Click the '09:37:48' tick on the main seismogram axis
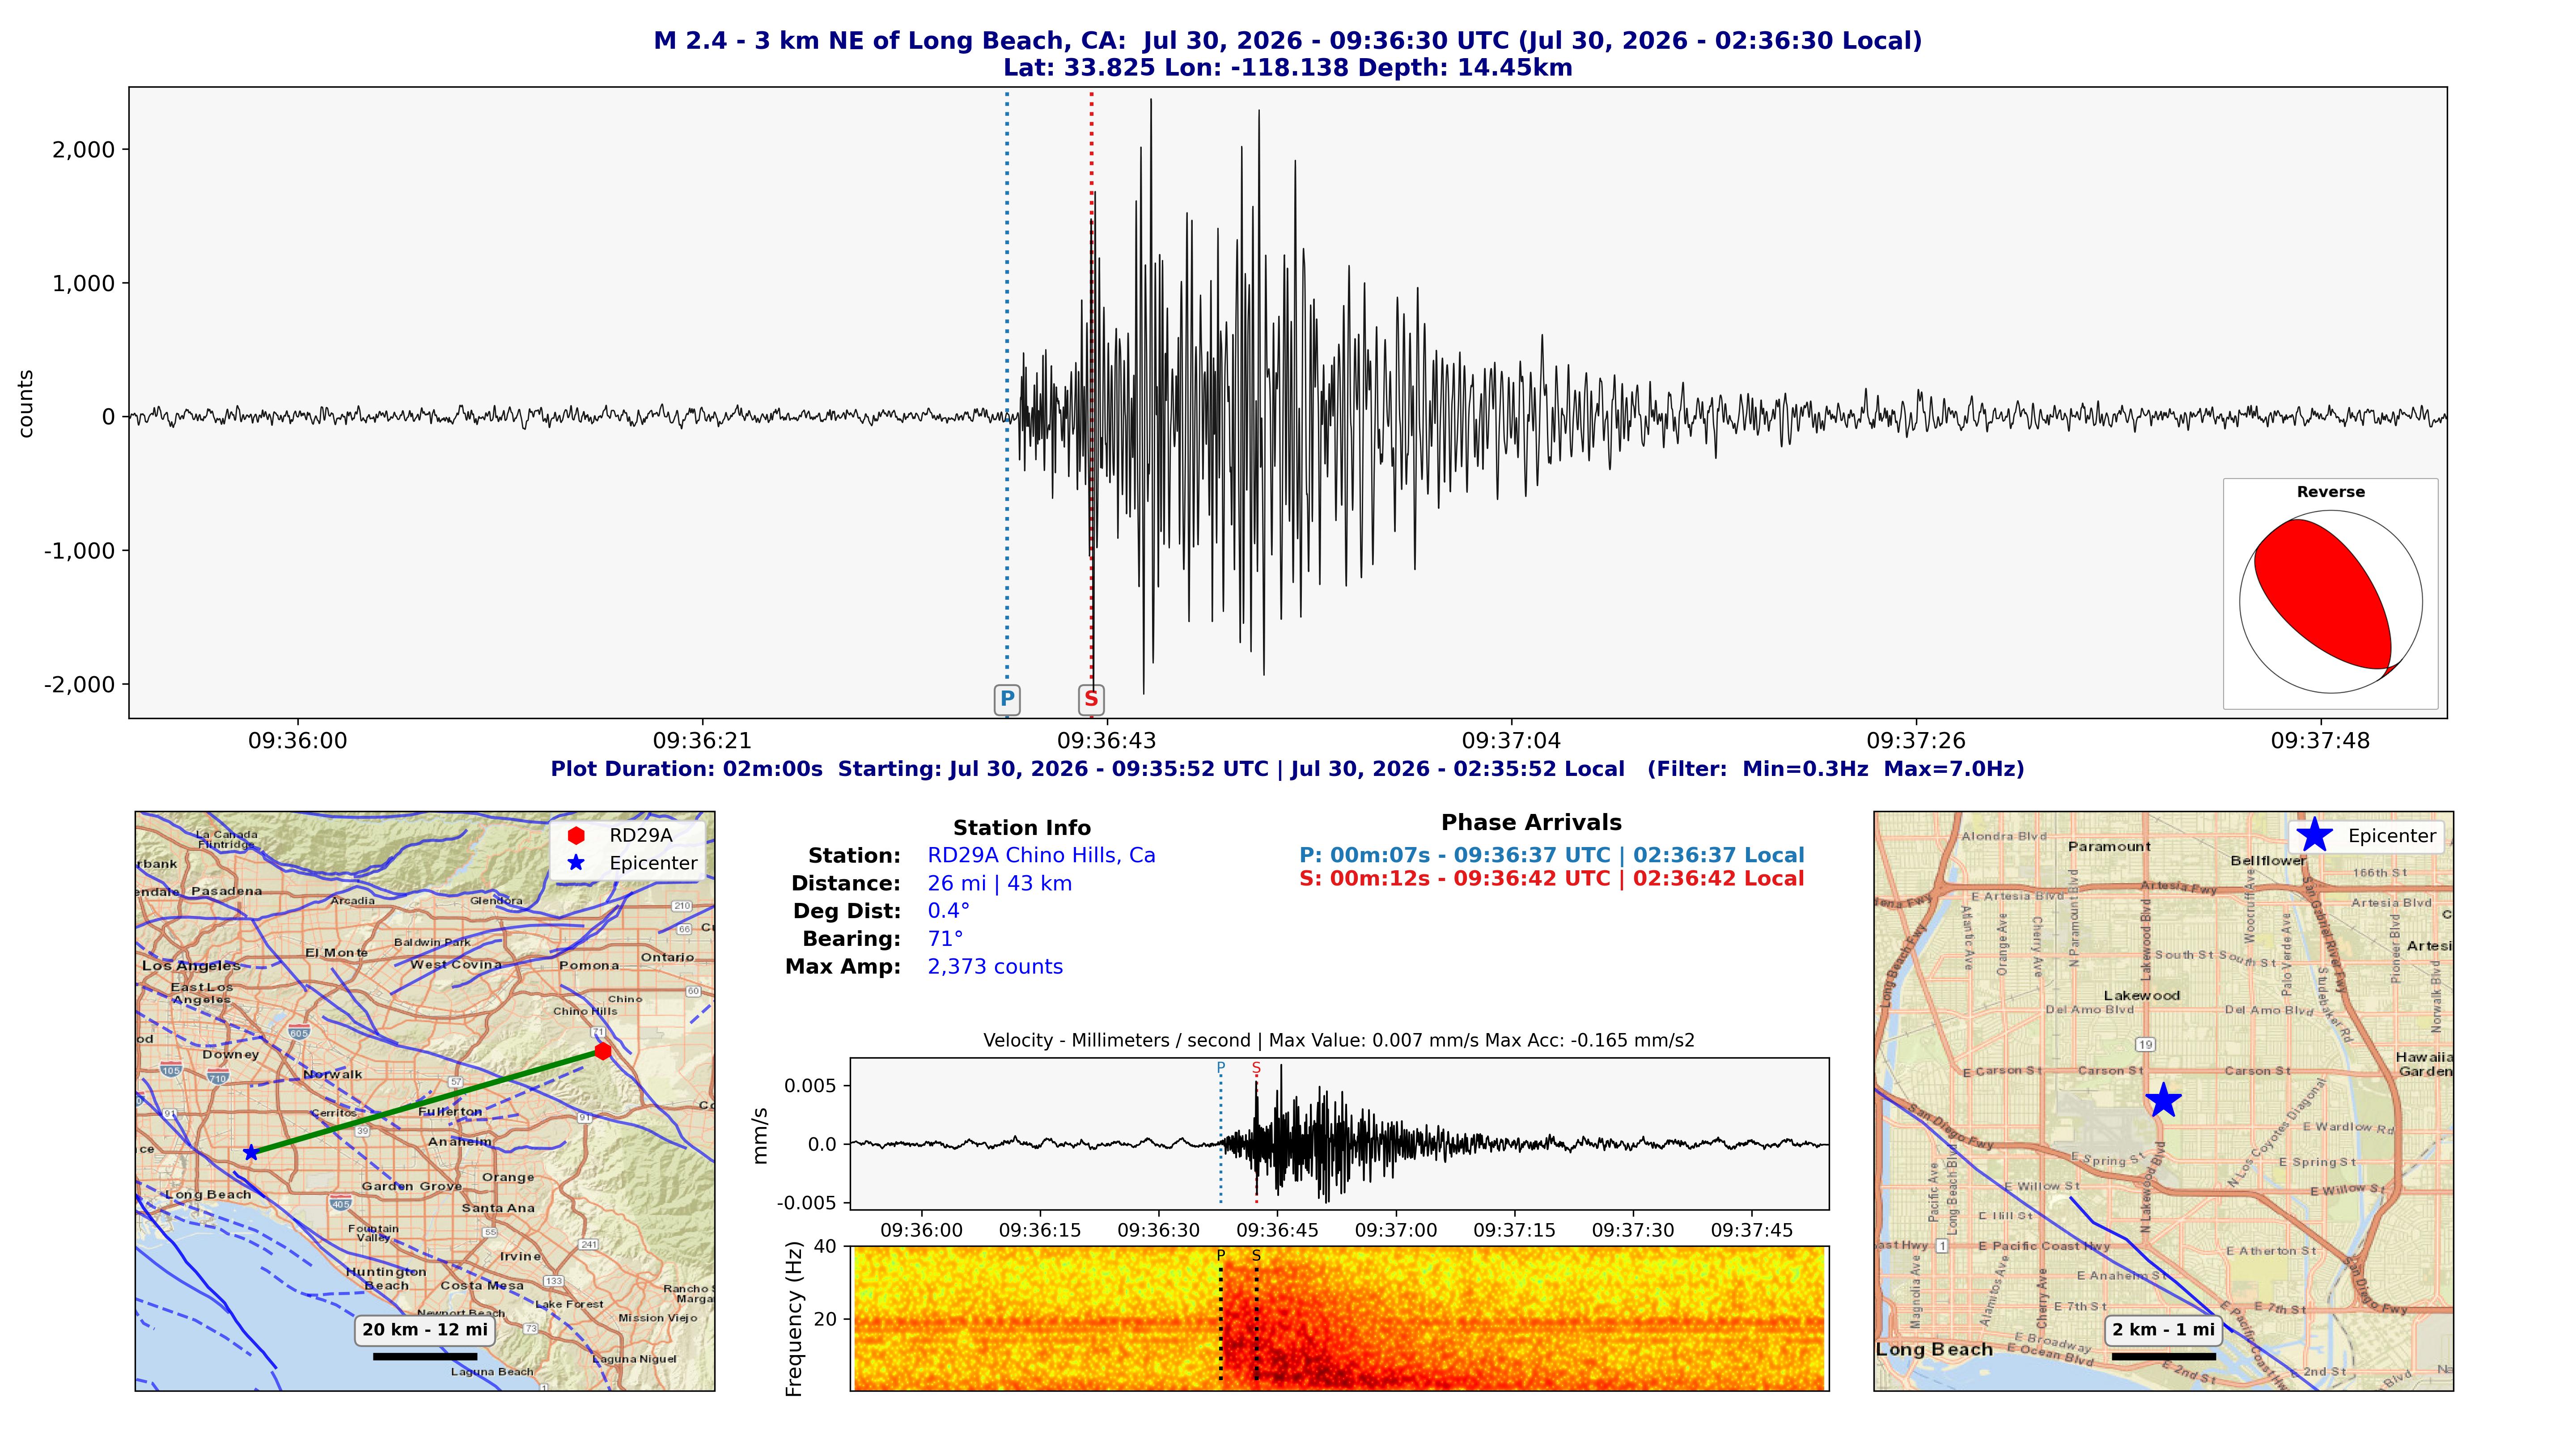 tap(2320, 741)
